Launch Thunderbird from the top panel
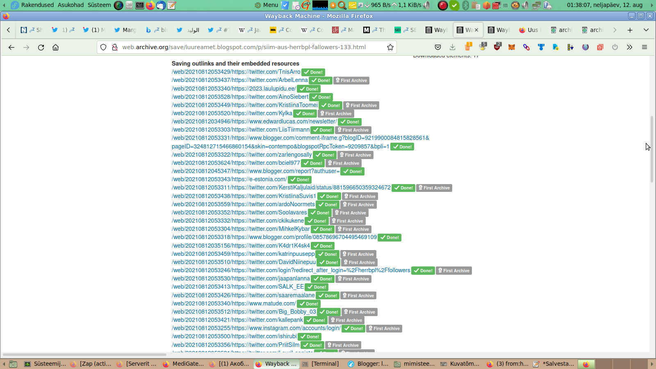 coord(161,5)
